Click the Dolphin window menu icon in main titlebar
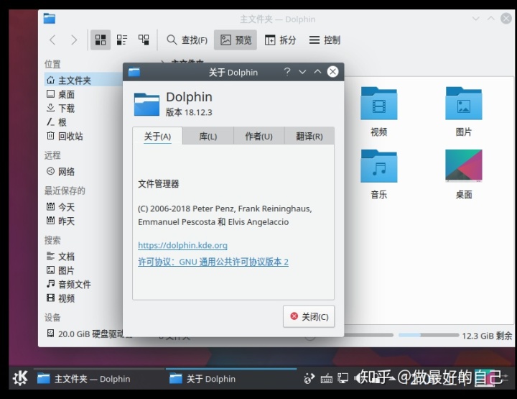517x399 pixels. pos(49,19)
